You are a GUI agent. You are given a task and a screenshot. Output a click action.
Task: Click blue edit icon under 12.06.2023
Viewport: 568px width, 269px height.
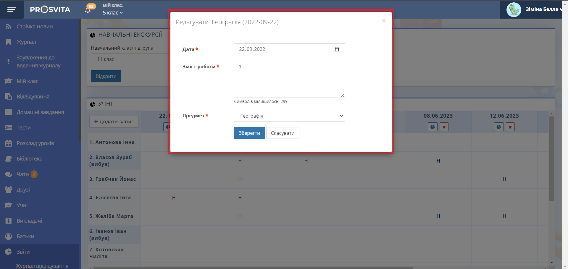click(498, 127)
